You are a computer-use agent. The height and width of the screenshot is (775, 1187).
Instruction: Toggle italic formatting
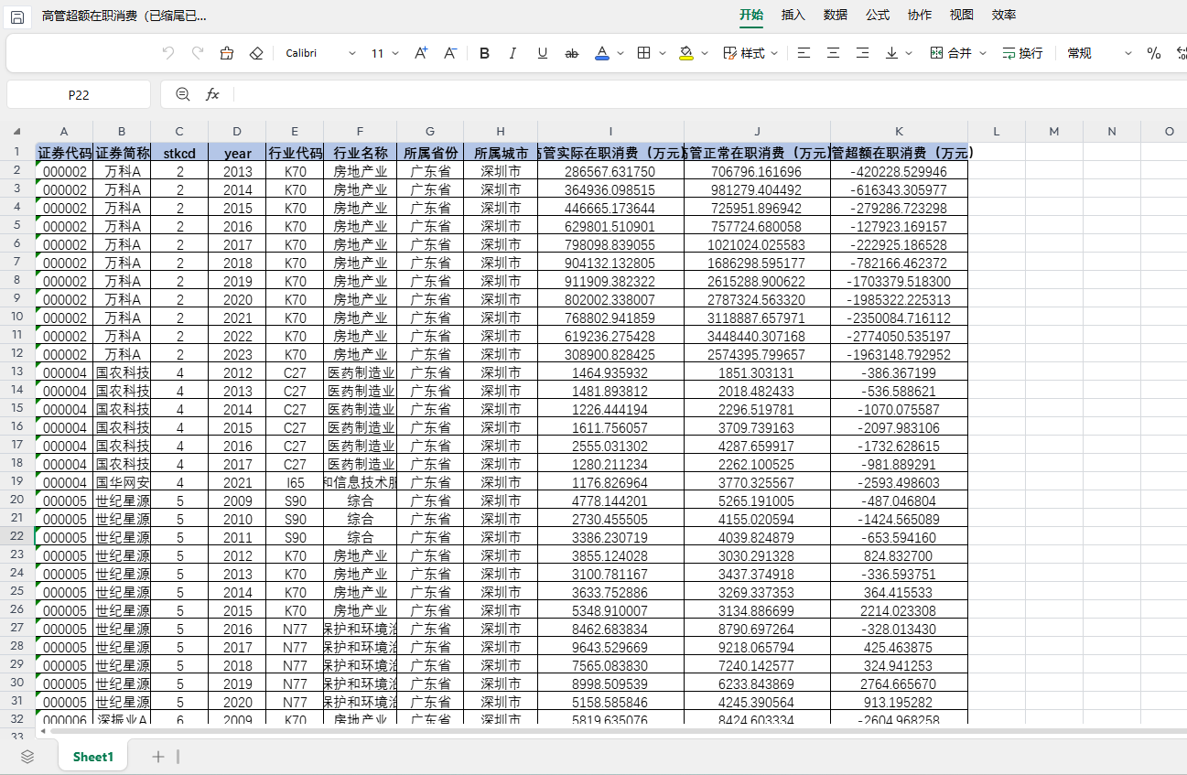pyautogui.click(x=513, y=53)
